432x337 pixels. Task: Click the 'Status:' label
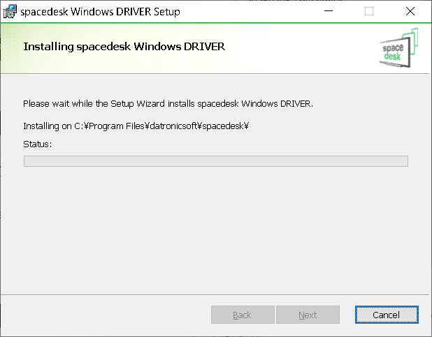click(x=38, y=144)
